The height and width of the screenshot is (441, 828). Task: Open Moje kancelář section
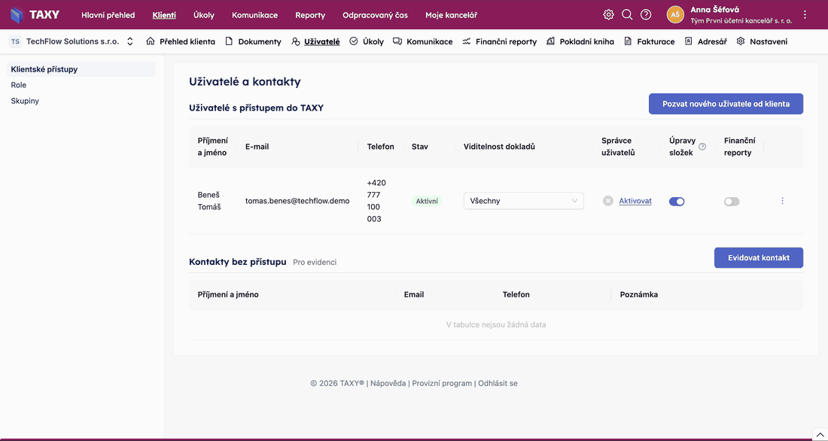click(x=452, y=15)
